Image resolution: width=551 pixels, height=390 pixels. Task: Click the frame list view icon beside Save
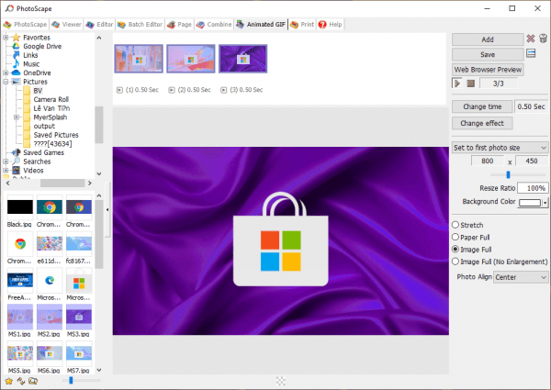(x=531, y=54)
